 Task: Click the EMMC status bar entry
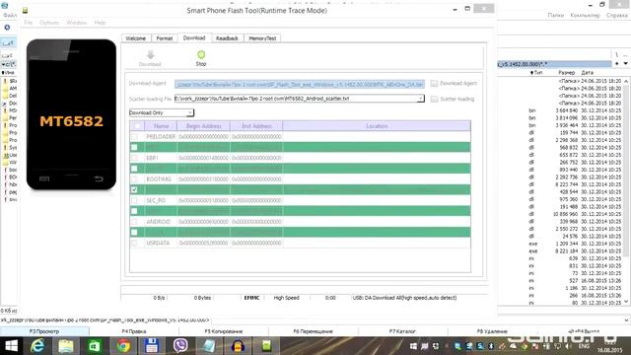click(252, 298)
